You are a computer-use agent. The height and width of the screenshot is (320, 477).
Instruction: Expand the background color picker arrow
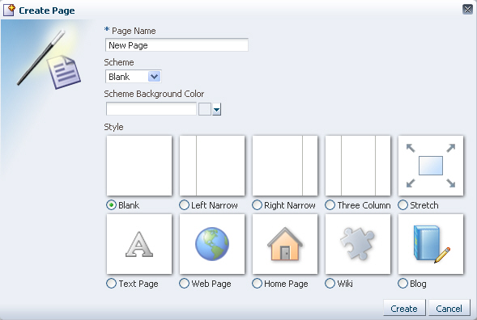click(x=216, y=109)
